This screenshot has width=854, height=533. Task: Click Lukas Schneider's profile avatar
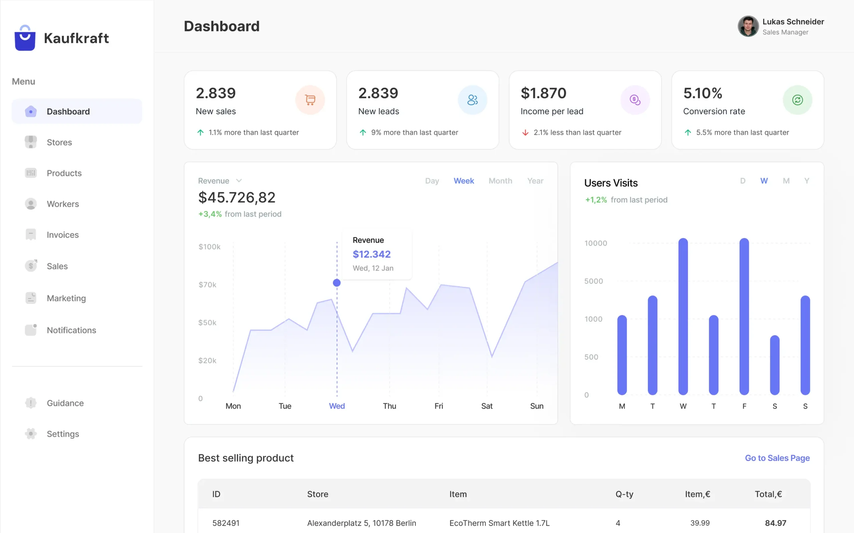pos(748,26)
